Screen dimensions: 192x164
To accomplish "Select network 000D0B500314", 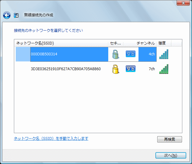I will pos(44,54).
